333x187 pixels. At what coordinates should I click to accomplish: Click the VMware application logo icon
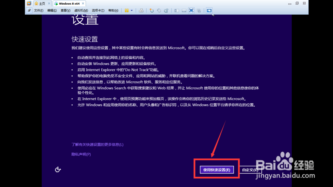29,3
